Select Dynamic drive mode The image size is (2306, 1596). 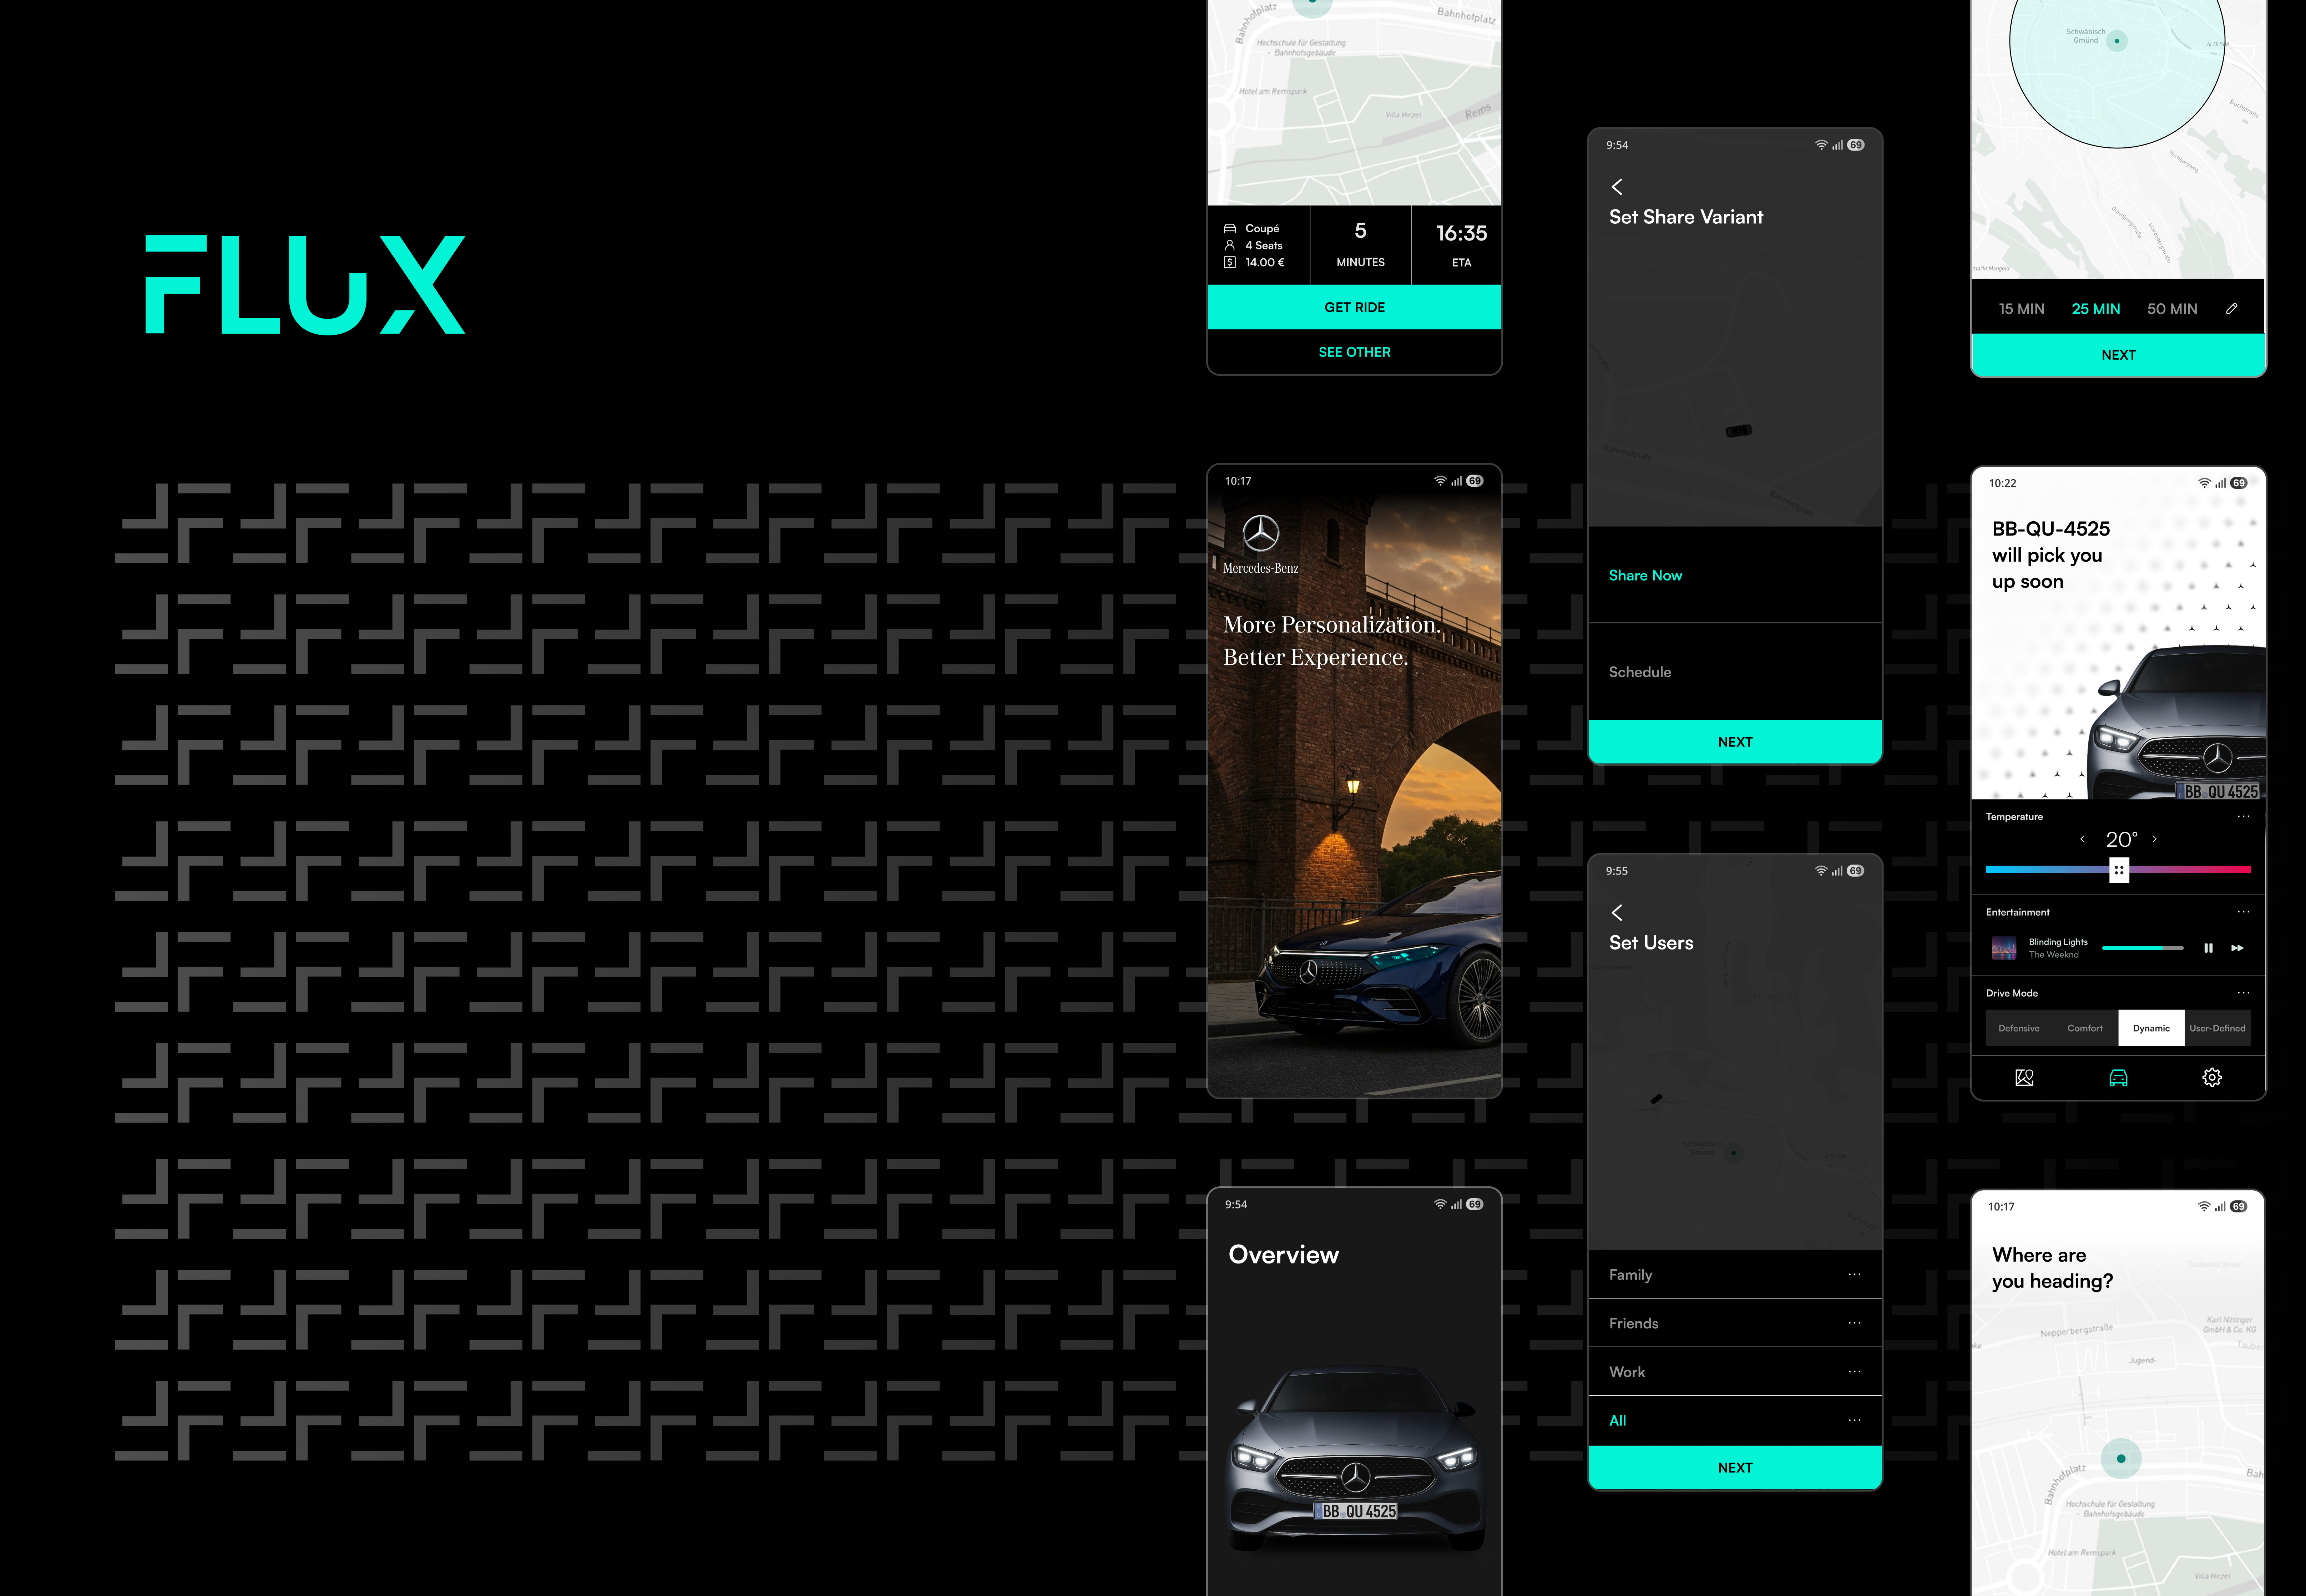click(2151, 1028)
